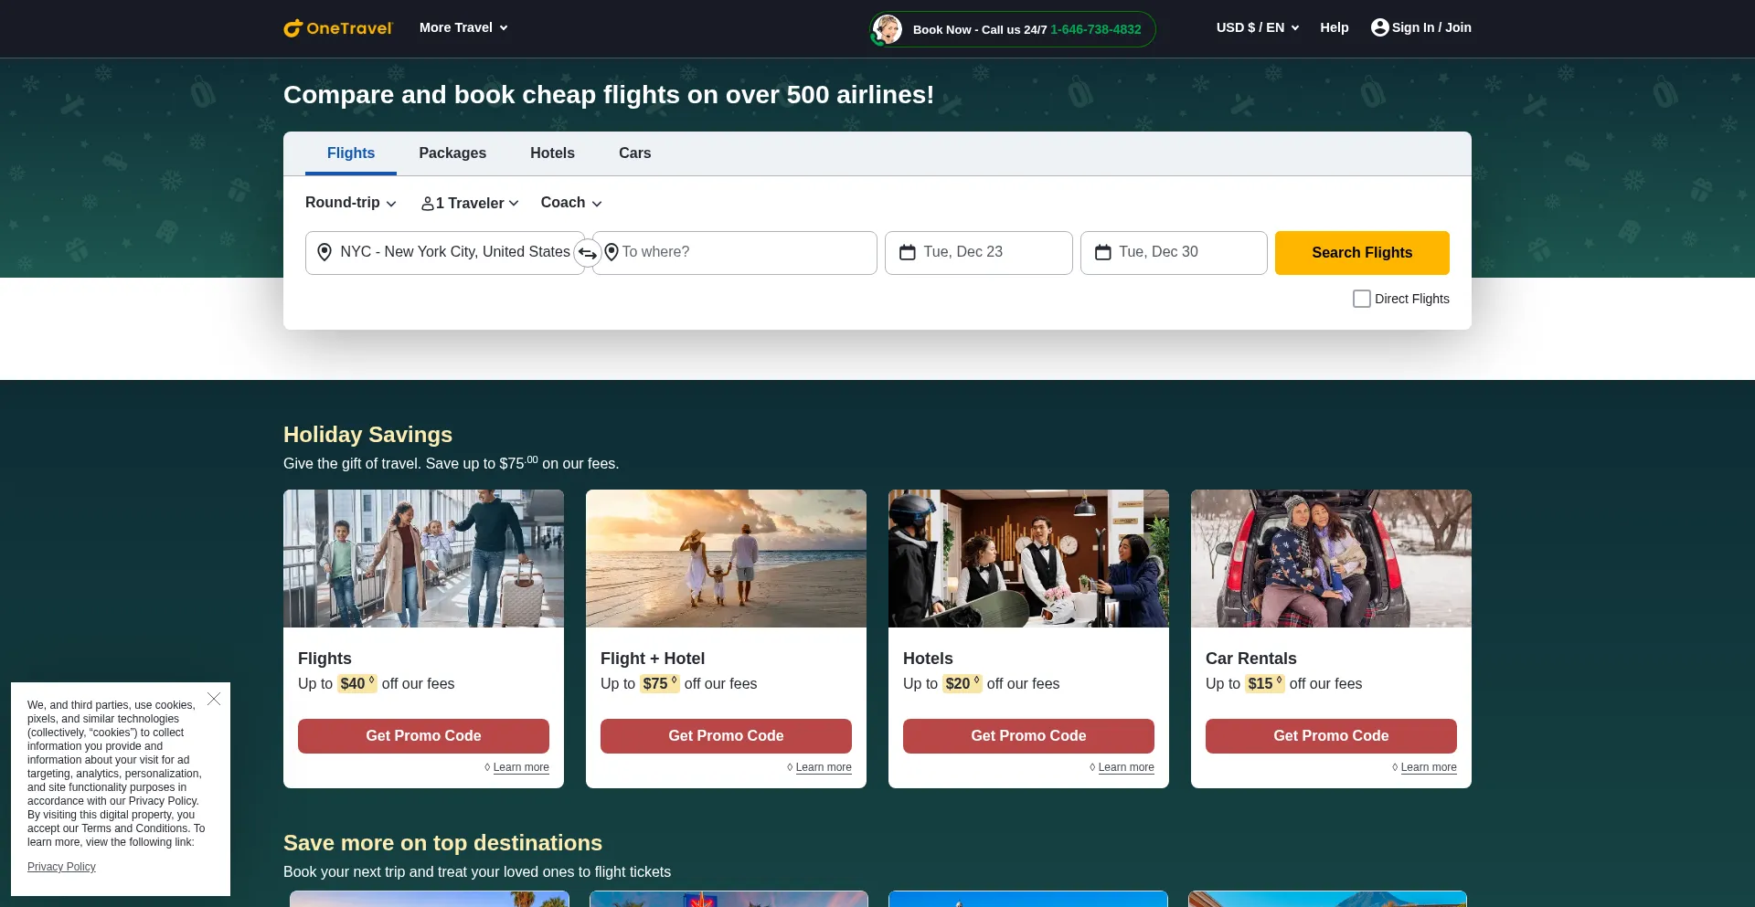Screen dimensions: 1755x907
Task: Get Promo Code for Flights
Action: (x=423, y=736)
